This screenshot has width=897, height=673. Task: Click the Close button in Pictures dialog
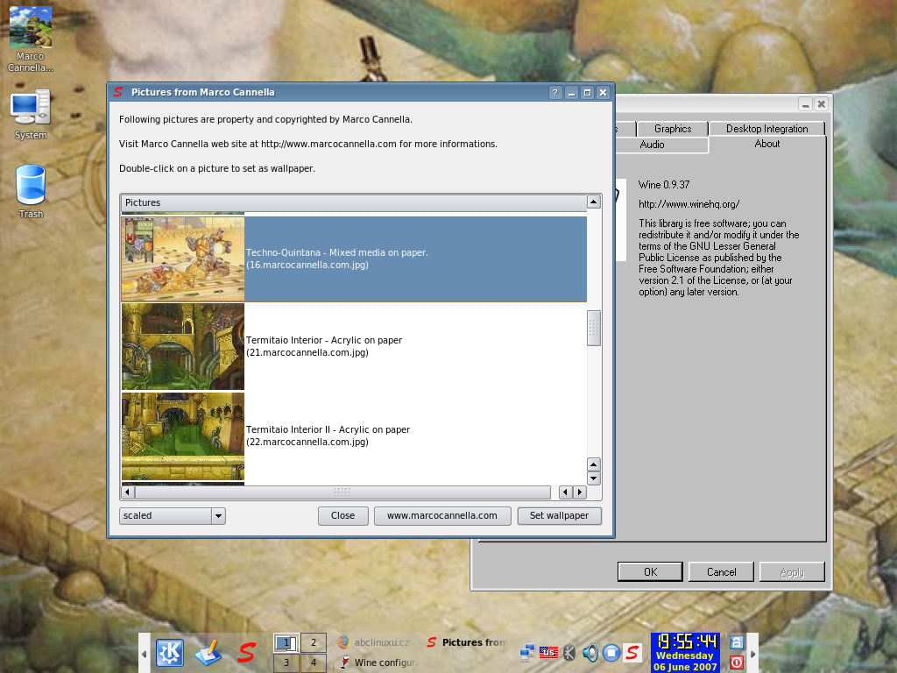pyautogui.click(x=343, y=515)
